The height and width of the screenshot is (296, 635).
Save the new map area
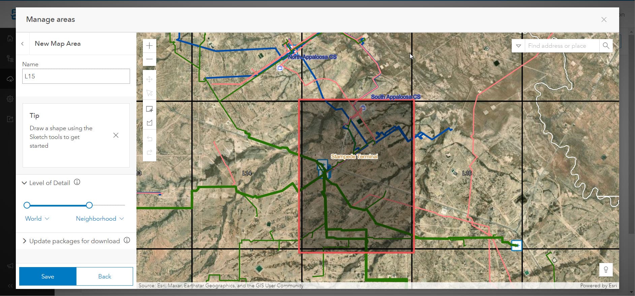point(48,276)
